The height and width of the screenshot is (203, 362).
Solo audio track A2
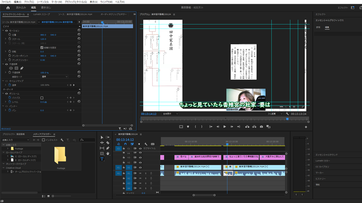[146, 179]
